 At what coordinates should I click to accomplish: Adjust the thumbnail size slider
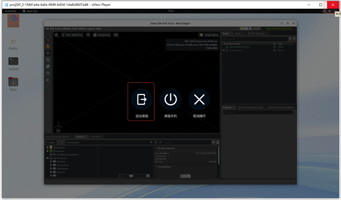(132, 176)
